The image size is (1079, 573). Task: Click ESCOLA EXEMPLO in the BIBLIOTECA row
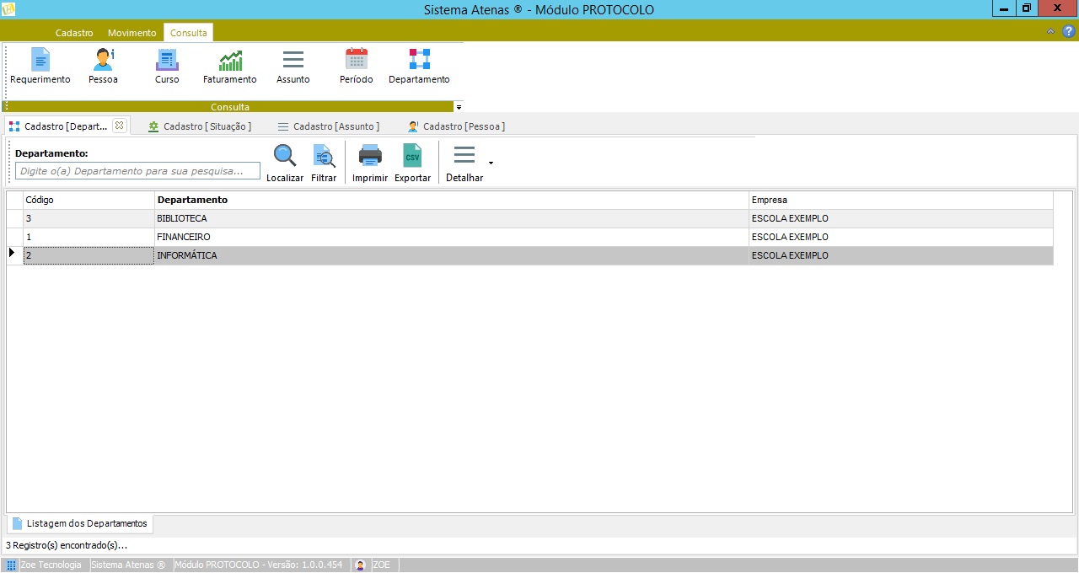pyautogui.click(x=900, y=218)
